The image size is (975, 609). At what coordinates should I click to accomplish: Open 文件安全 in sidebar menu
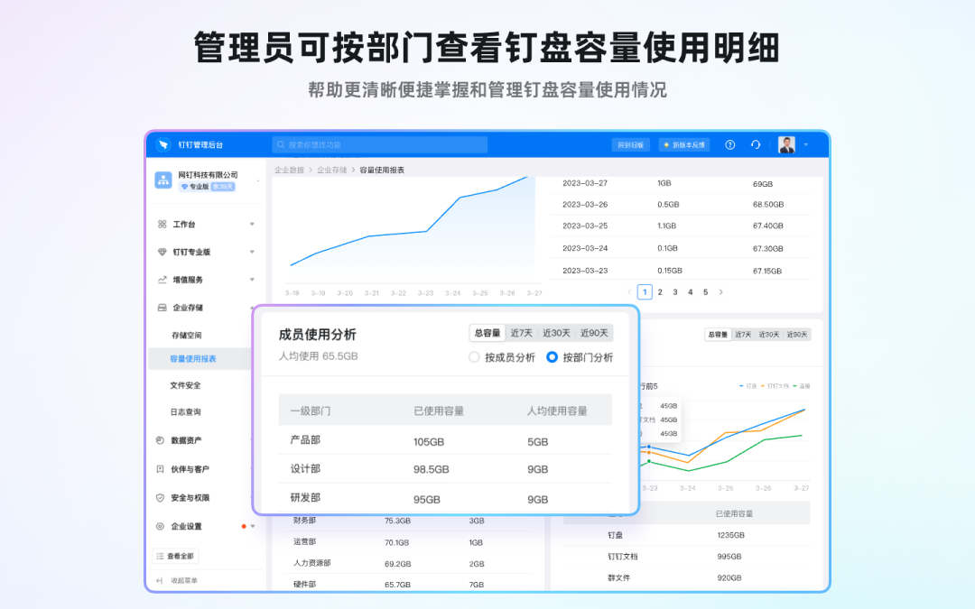[185, 385]
